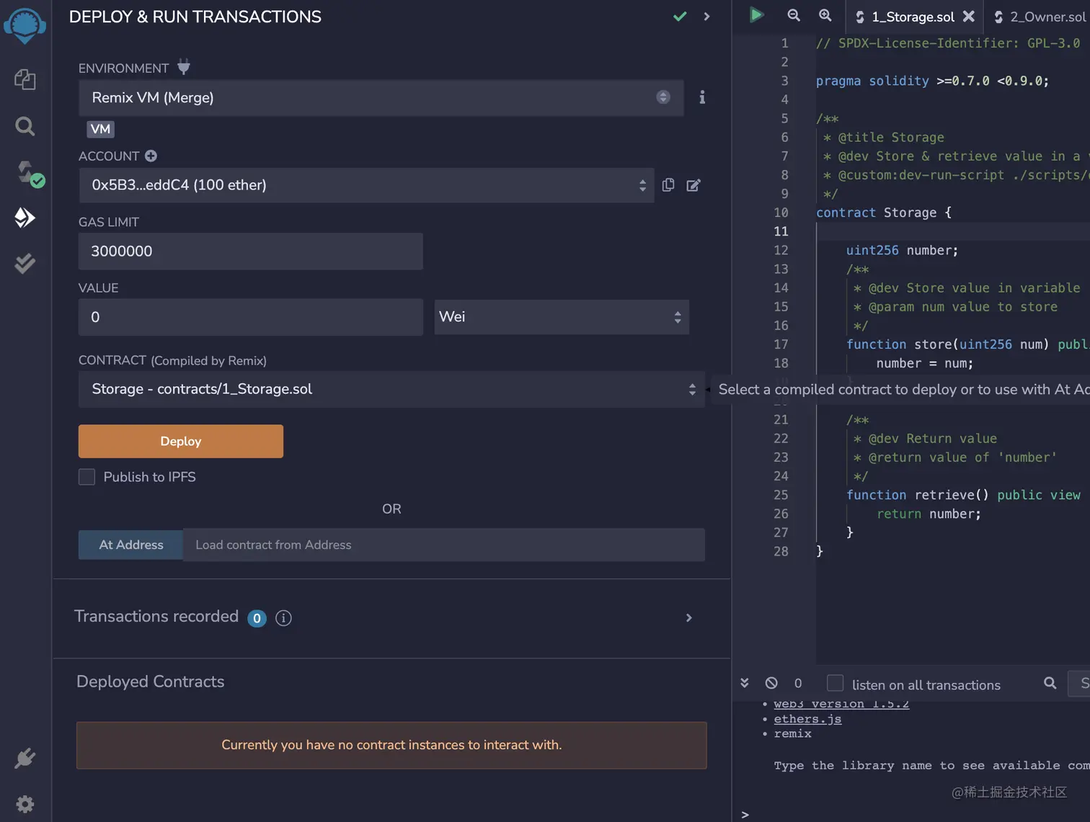This screenshot has height=822, width=1090.
Task: Open environment info icon
Action: [702, 97]
